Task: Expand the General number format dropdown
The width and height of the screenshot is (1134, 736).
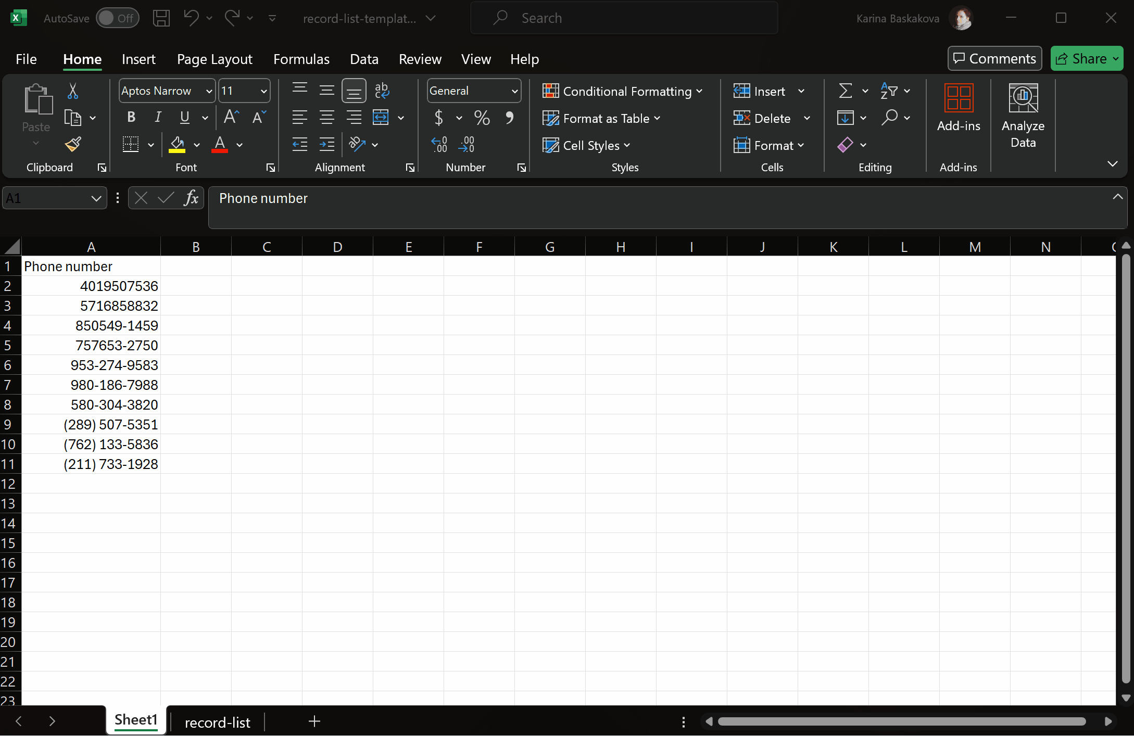Action: [x=514, y=91]
